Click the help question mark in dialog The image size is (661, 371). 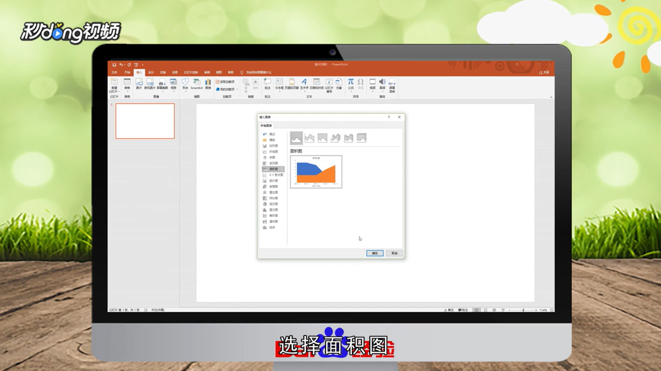[x=389, y=117]
